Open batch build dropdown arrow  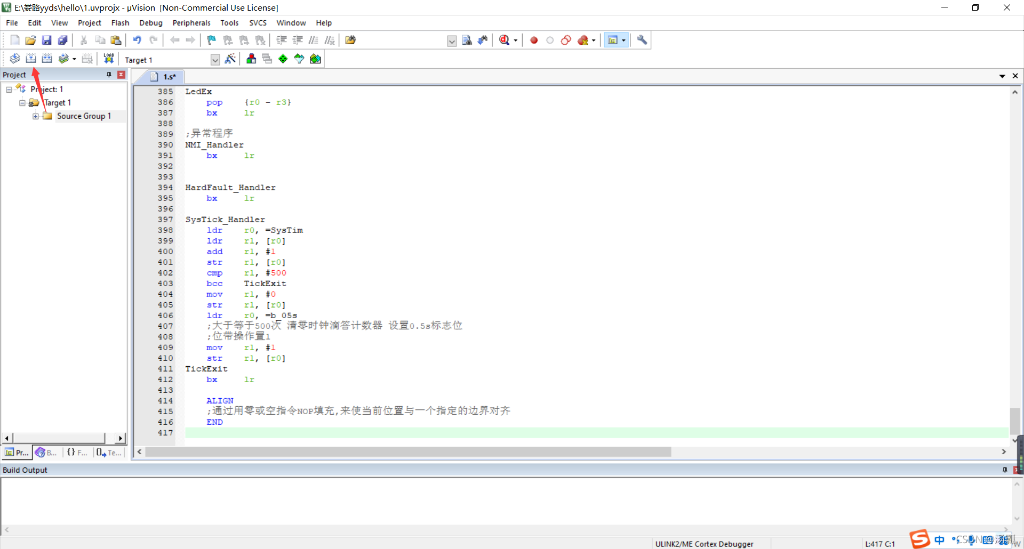(74, 59)
